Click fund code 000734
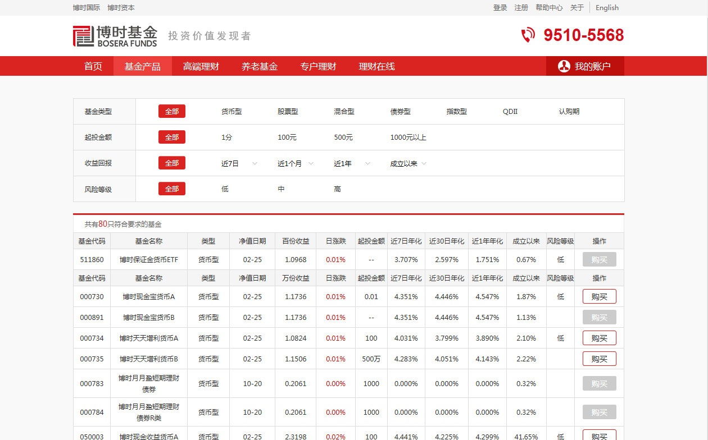 [92, 338]
